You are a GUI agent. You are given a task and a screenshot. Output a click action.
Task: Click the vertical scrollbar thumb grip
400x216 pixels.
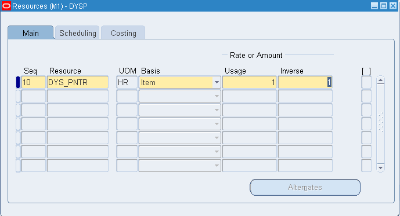381,122
